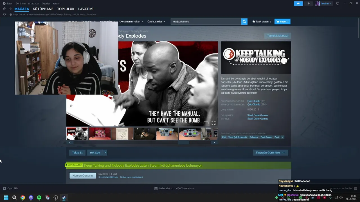Select the manual page thumbnail
This screenshot has width=360, height=202.
tap(122, 134)
